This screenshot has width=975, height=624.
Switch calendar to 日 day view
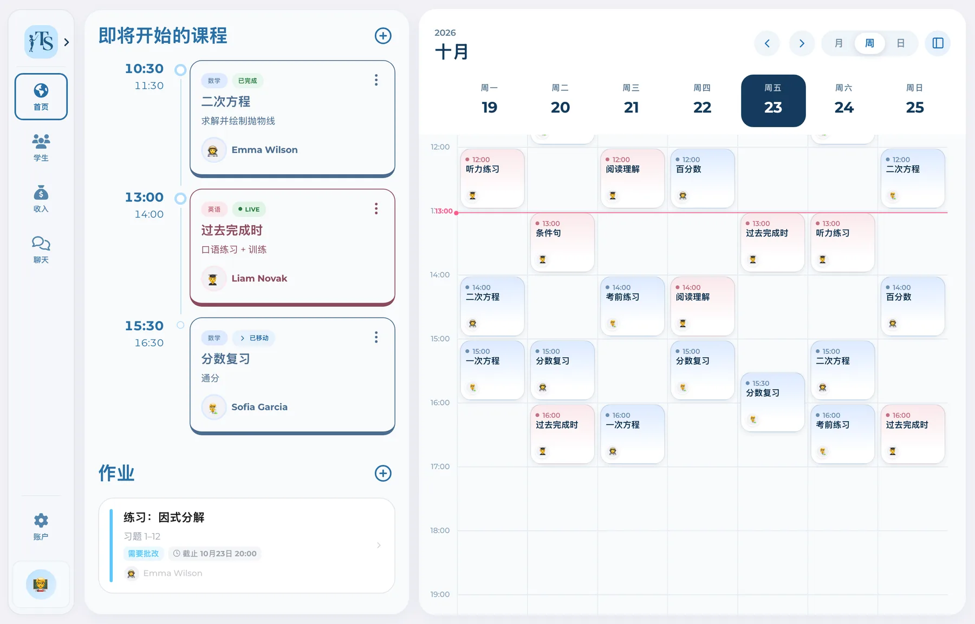[901, 43]
